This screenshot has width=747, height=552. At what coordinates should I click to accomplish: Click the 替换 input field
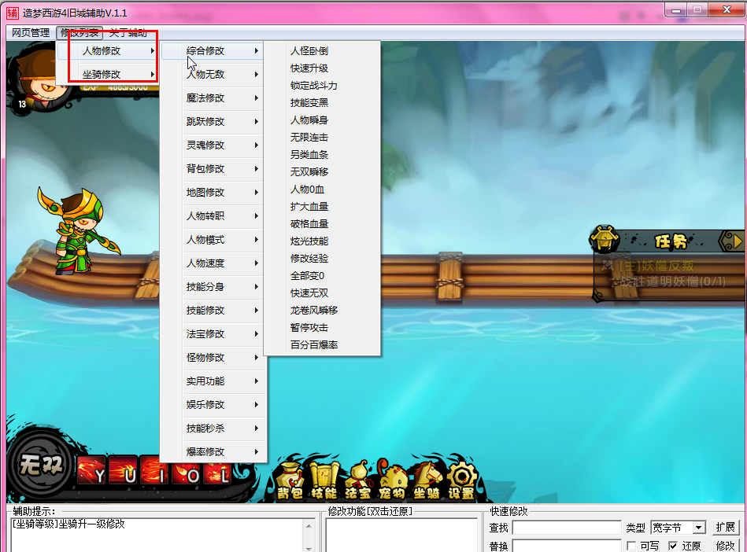(x=567, y=546)
